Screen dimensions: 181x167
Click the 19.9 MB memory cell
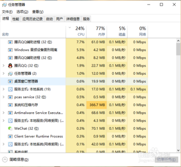tap(96, 81)
